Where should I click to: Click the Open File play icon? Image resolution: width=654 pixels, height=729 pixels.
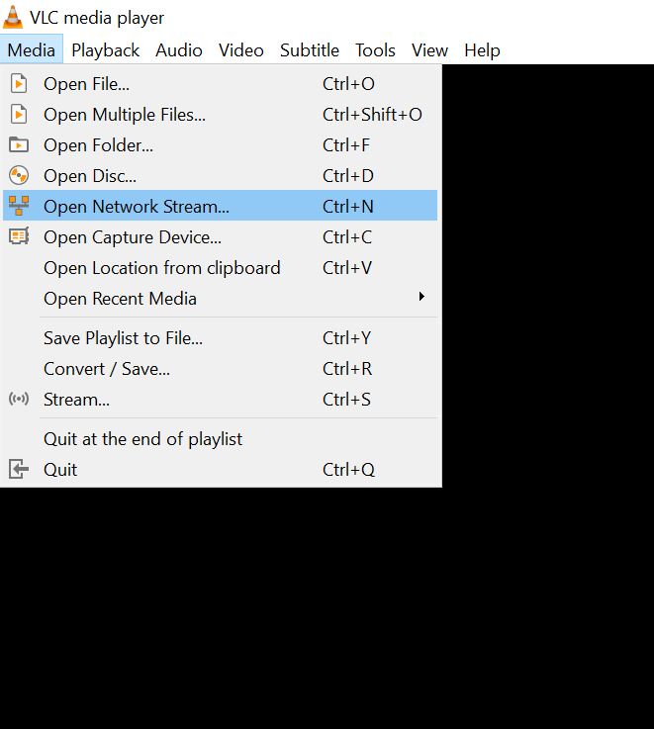tap(18, 84)
